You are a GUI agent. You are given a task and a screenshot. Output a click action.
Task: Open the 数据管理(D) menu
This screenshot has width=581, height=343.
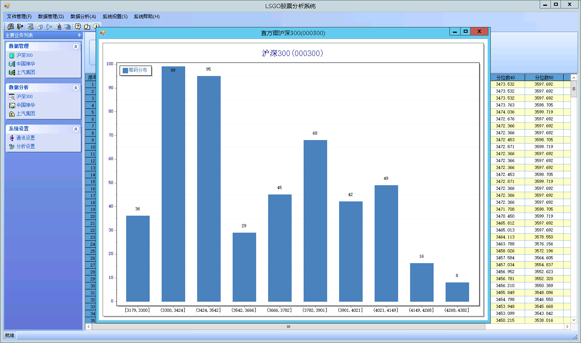click(x=51, y=16)
